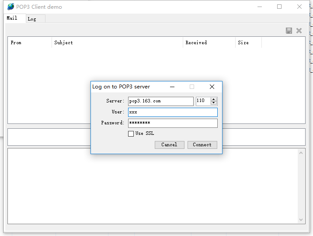
Task: Close the POP3 Client demo window
Action: click(x=299, y=7)
